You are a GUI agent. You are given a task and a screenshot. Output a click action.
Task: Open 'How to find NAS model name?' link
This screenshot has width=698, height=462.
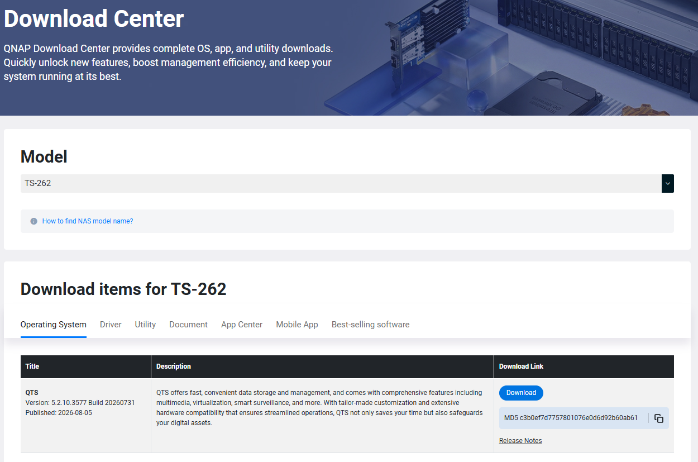click(x=88, y=221)
